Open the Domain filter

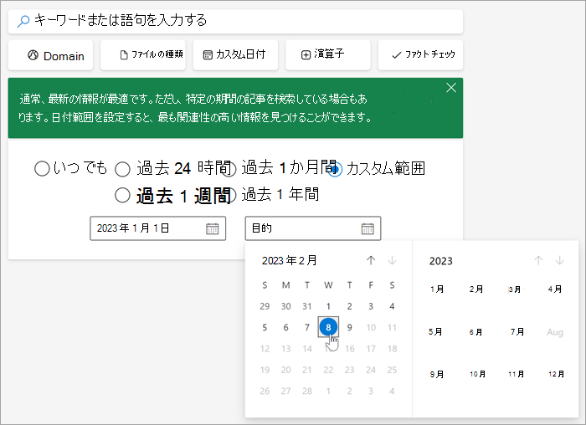click(50, 55)
